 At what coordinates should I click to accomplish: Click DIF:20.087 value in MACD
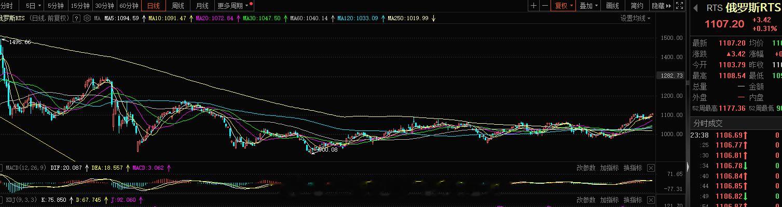[66, 168]
